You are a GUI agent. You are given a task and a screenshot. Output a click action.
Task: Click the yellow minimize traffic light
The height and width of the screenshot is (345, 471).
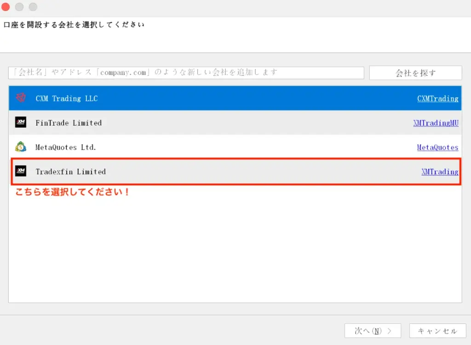tap(19, 7)
